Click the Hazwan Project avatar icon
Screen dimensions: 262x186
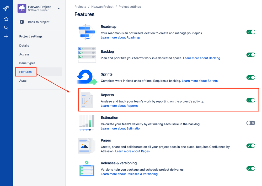click(x=22, y=8)
